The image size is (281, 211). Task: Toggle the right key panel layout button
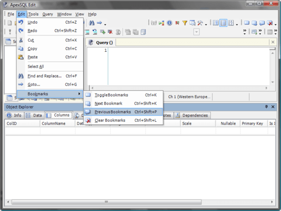[x=231, y=23]
